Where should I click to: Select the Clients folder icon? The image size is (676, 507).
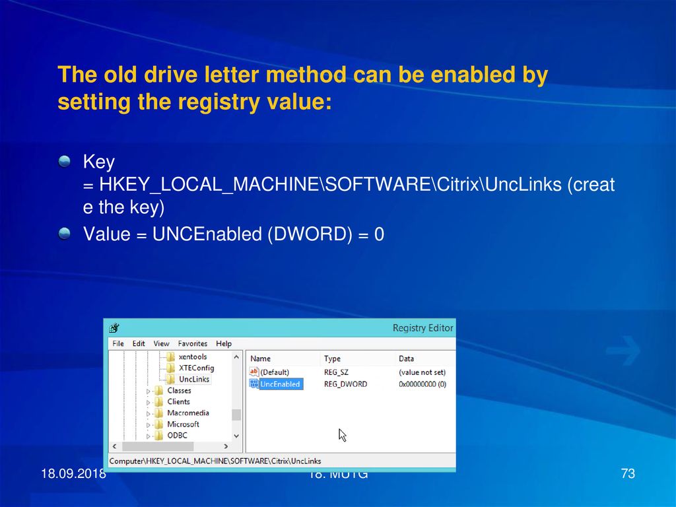tap(159, 401)
